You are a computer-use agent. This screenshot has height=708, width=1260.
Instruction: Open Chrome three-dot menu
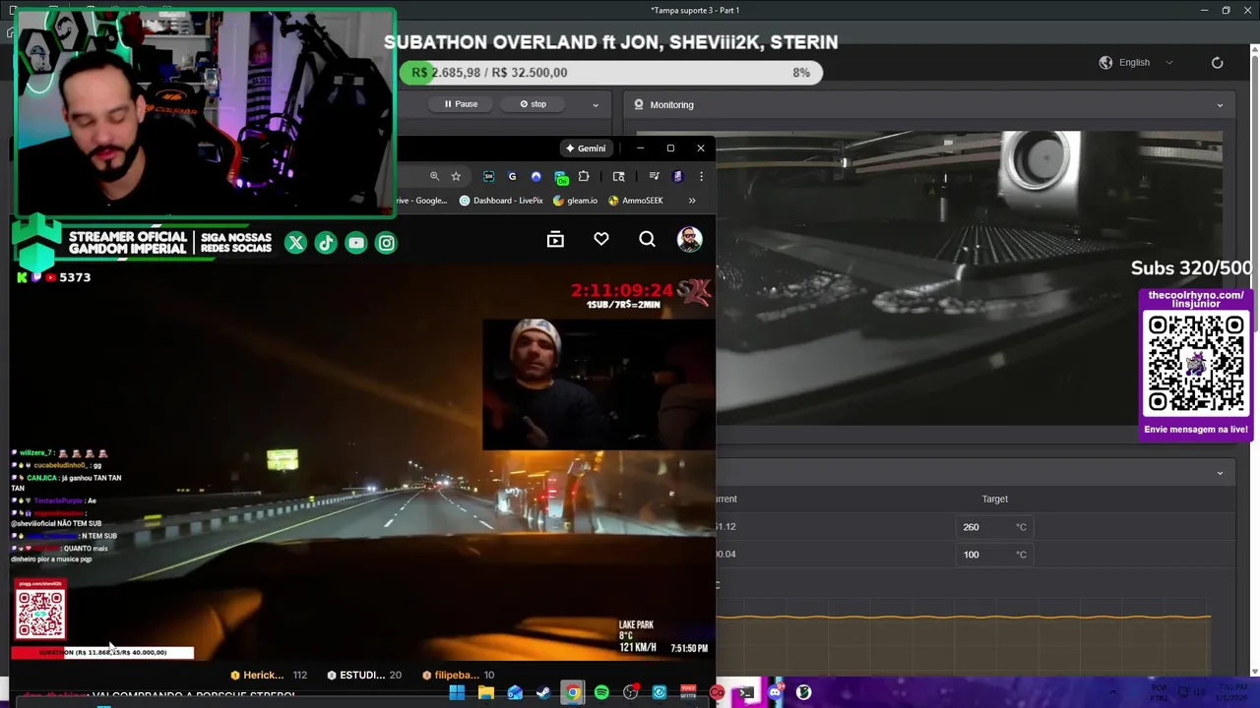click(x=701, y=176)
